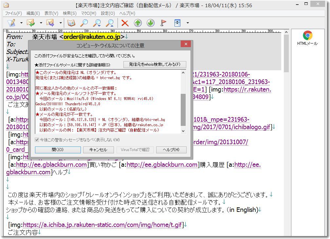Click the 発信元をwhois検索してみる(F) button
The image size is (330, 239).
coord(155,64)
